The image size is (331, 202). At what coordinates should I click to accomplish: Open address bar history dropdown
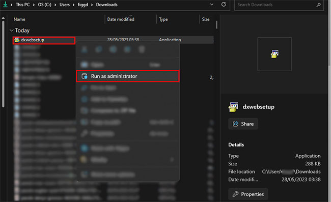[212, 5]
